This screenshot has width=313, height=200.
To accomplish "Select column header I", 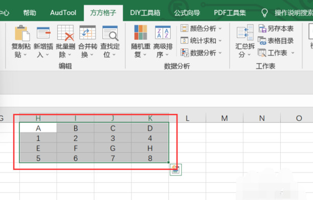I will 76,118.
